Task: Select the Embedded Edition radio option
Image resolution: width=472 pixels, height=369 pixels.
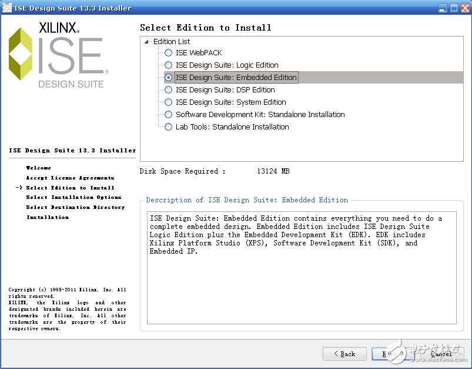Action: point(169,78)
